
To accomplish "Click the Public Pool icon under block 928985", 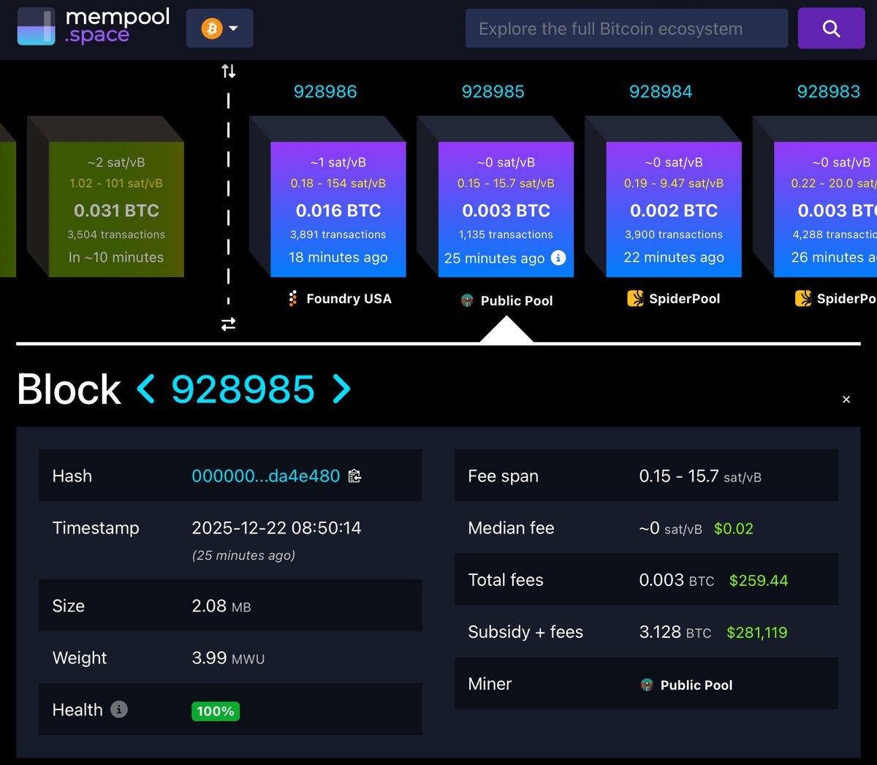I will point(467,300).
